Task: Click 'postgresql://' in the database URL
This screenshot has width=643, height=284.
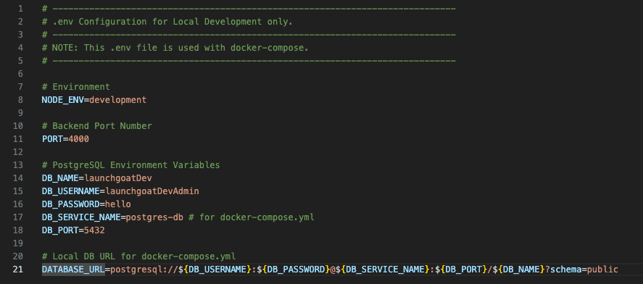Action: coord(144,270)
